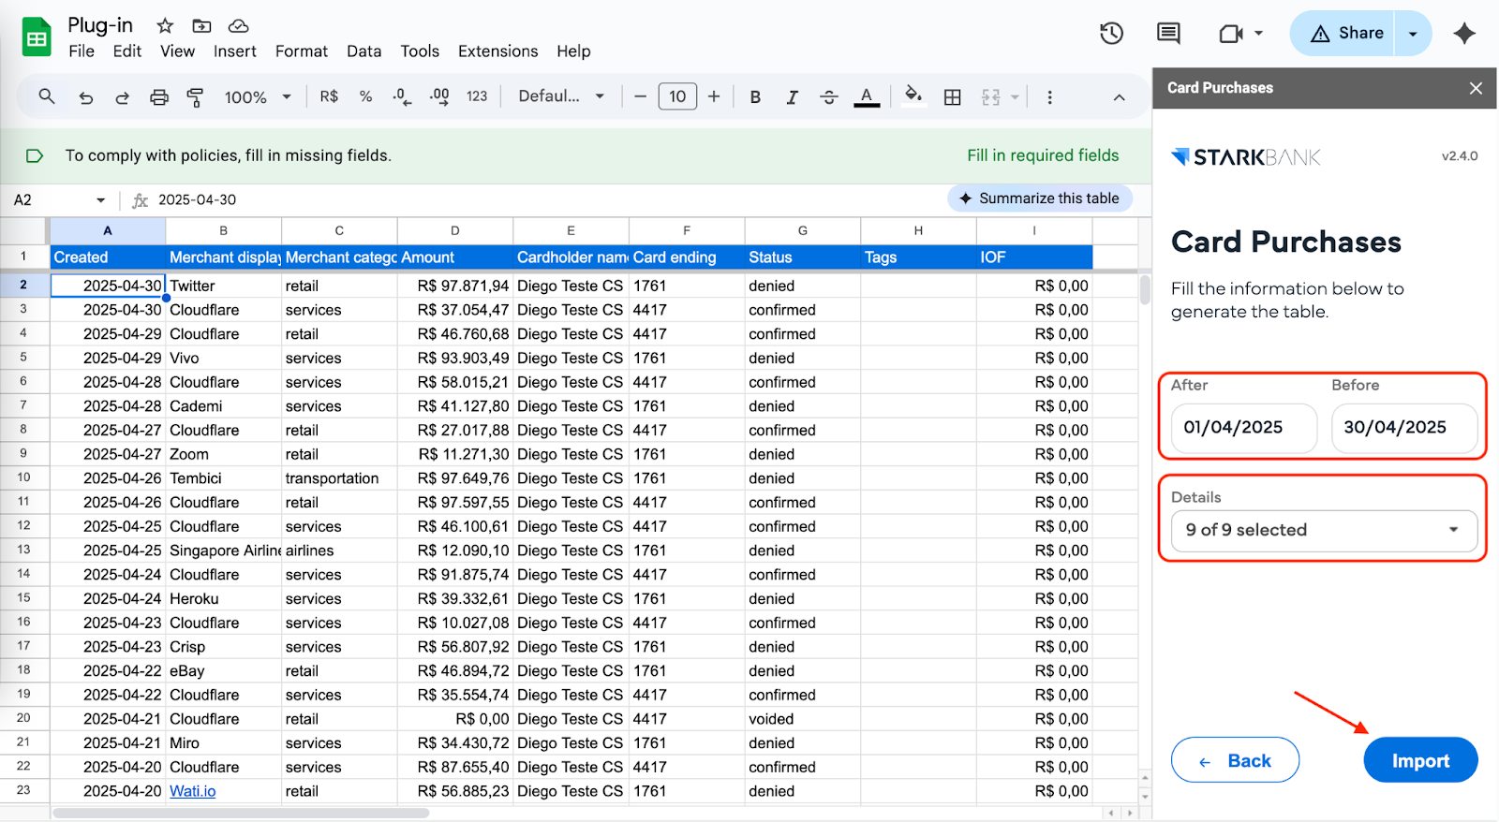Open the View menu

pos(177,51)
